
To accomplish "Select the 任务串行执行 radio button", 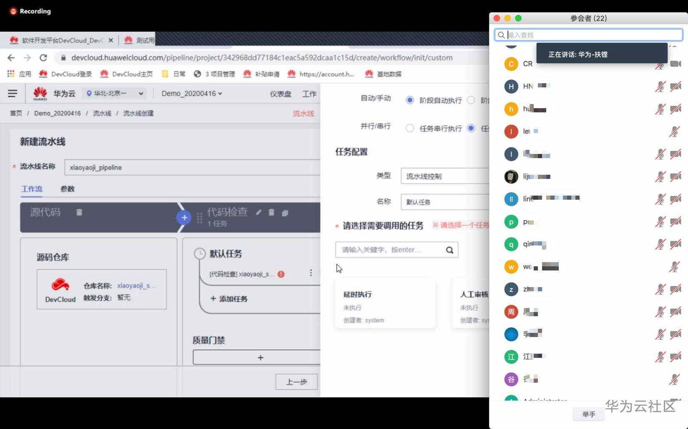I will click(x=410, y=128).
